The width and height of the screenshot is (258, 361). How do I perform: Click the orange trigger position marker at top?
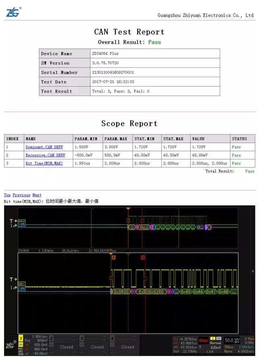coord(128,209)
